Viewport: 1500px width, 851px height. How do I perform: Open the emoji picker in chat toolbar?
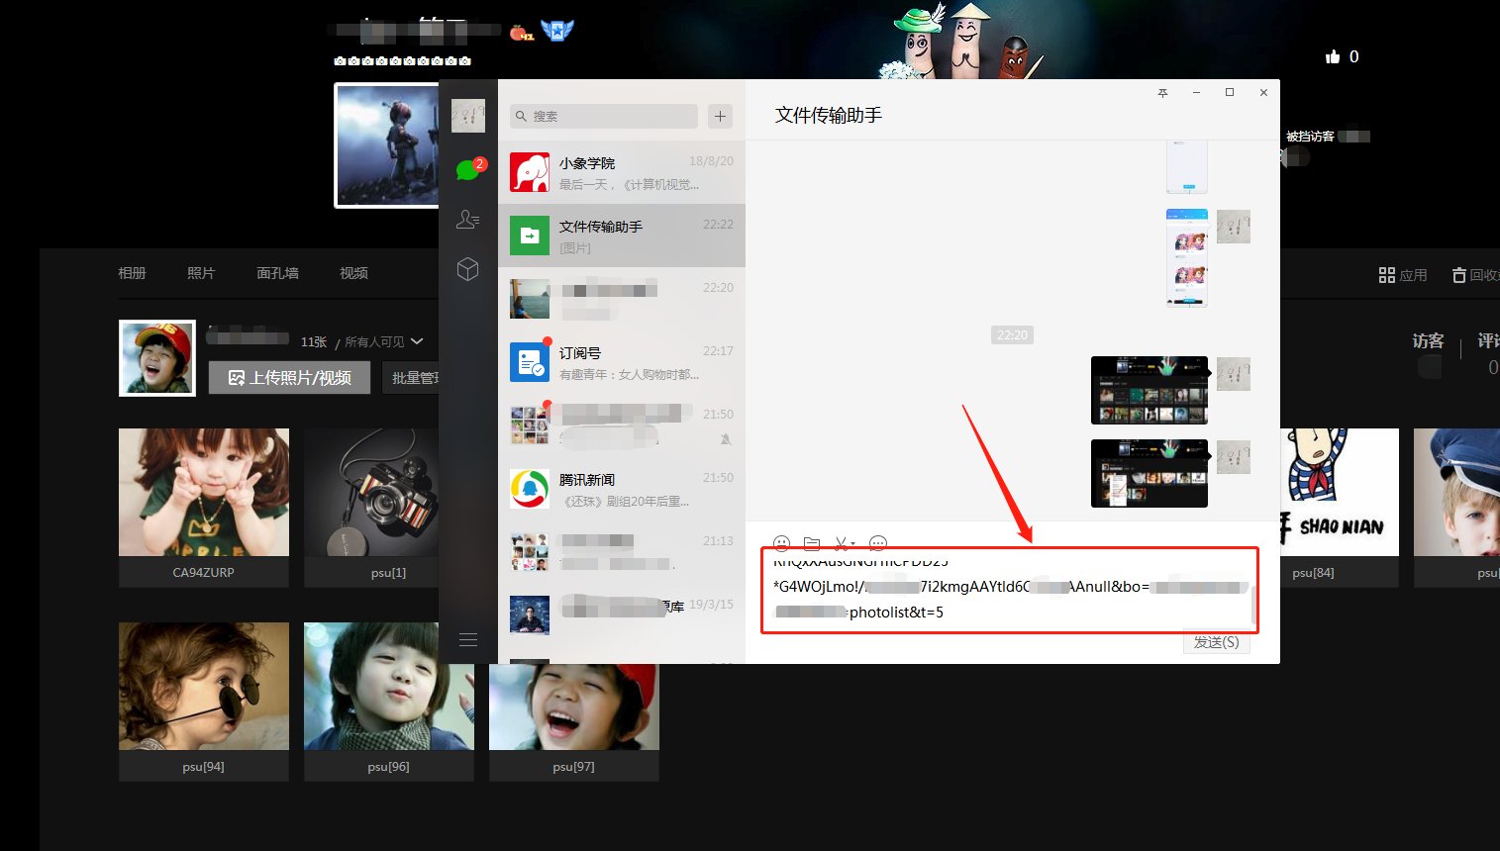[781, 543]
